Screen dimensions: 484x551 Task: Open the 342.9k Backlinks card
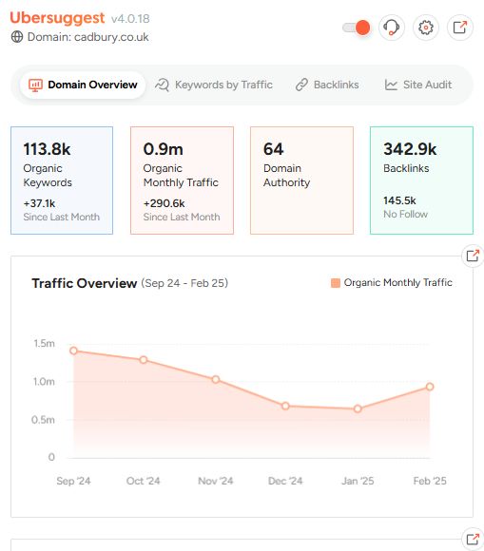422,180
